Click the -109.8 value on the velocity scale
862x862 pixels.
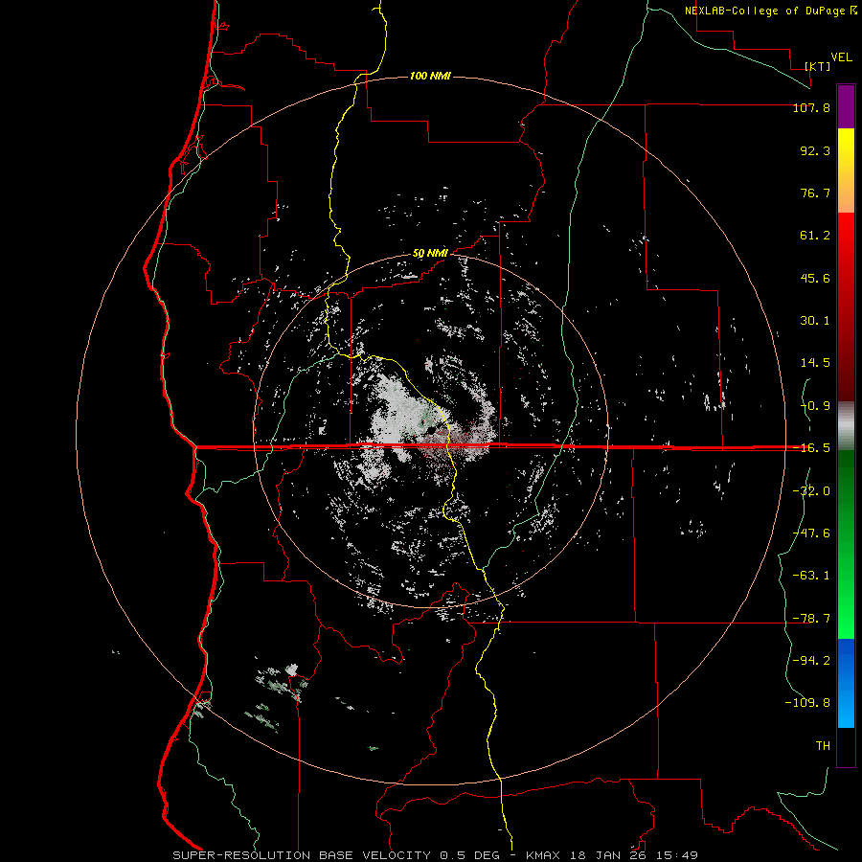pyautogui.click(x=807, y=703)
